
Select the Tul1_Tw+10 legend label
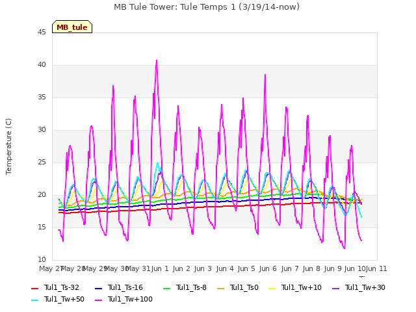click(302, 287)
